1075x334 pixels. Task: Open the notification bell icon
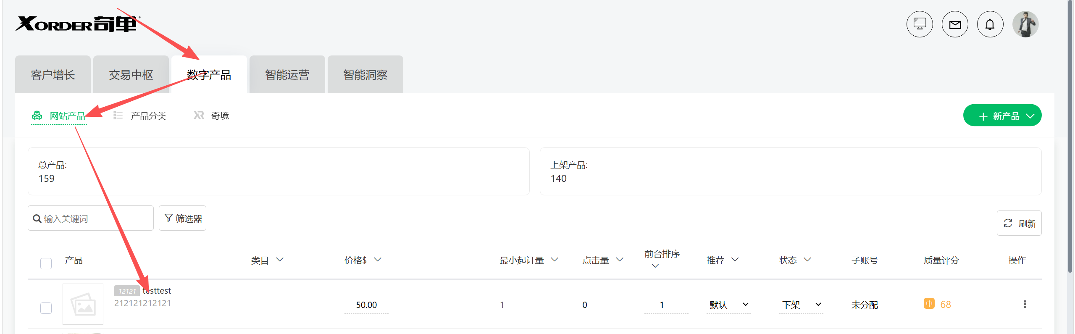[990, 24]
